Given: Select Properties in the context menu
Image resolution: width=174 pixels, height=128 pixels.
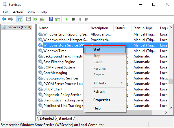Looking at the screenshot, I should (102, 100).
